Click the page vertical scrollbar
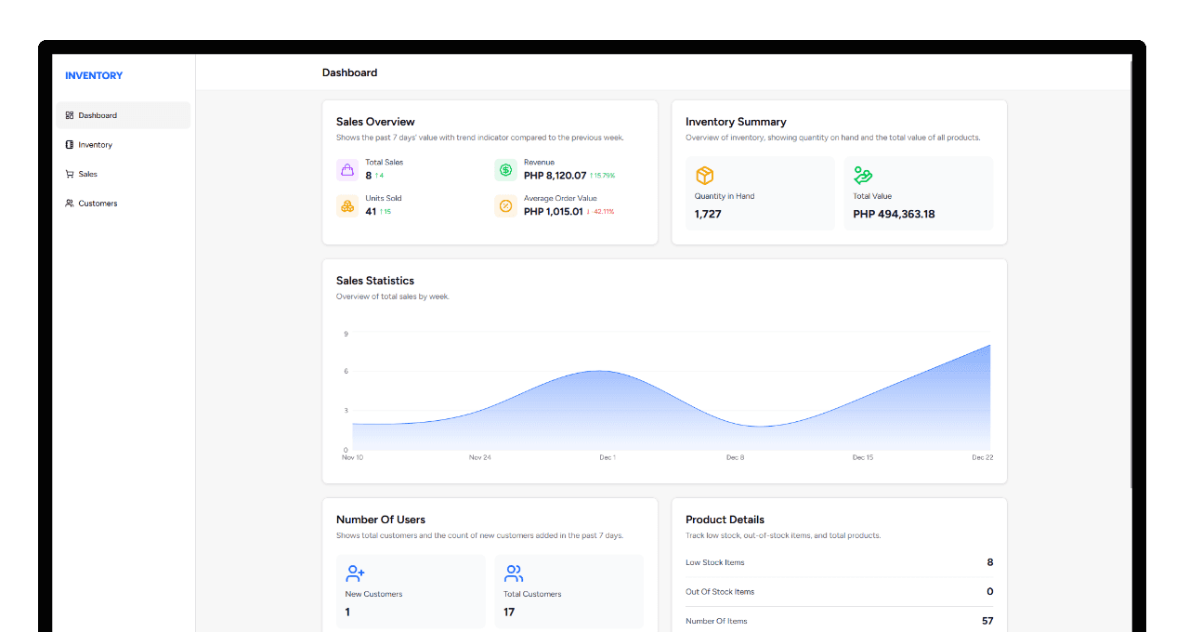The image size is (1189, 632). (x=1131, y=279)
